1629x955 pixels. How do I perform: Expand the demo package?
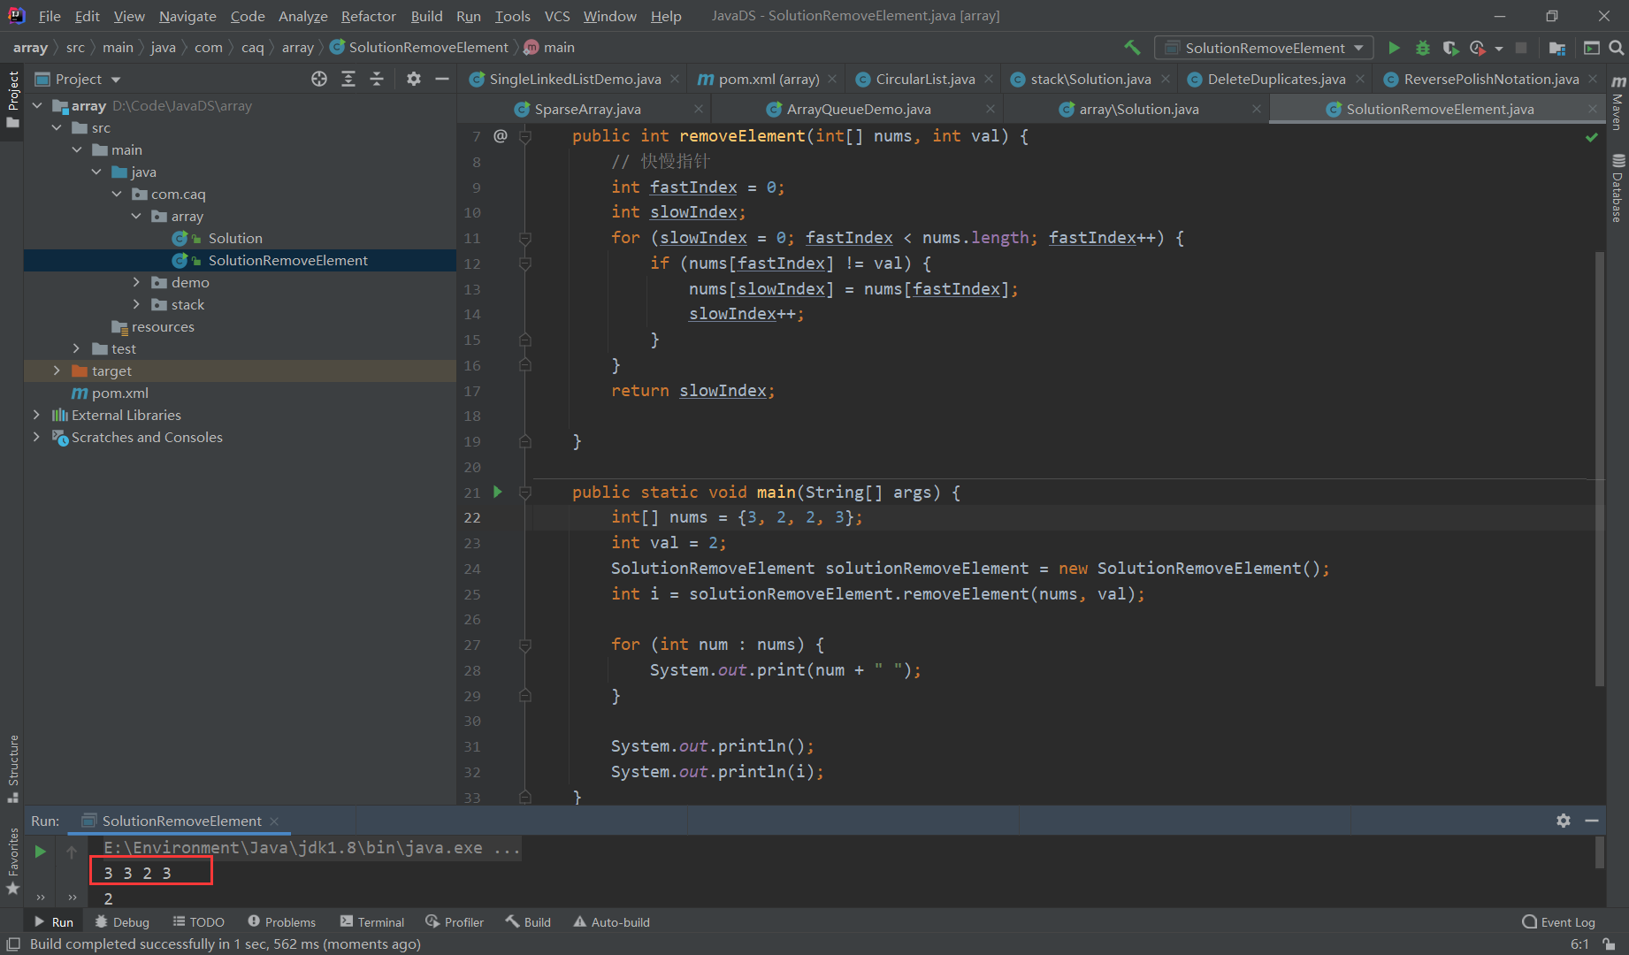point(136,282)
